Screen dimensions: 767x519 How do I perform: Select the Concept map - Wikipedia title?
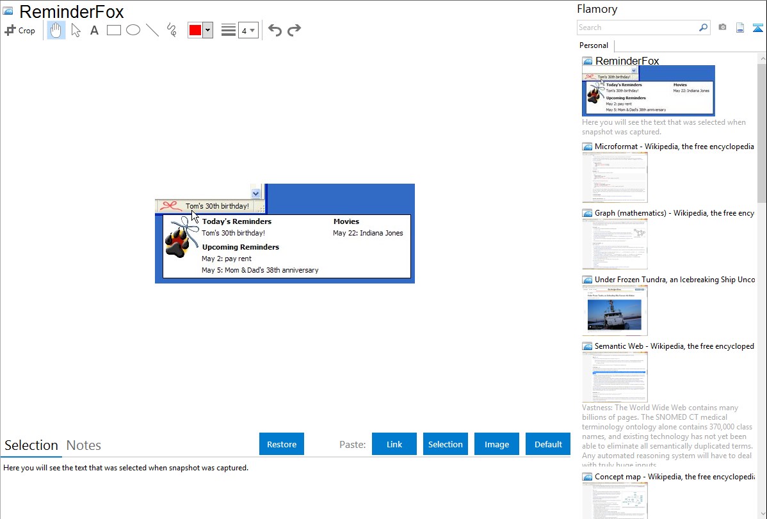pyautogui.click(x=674, y=476)
